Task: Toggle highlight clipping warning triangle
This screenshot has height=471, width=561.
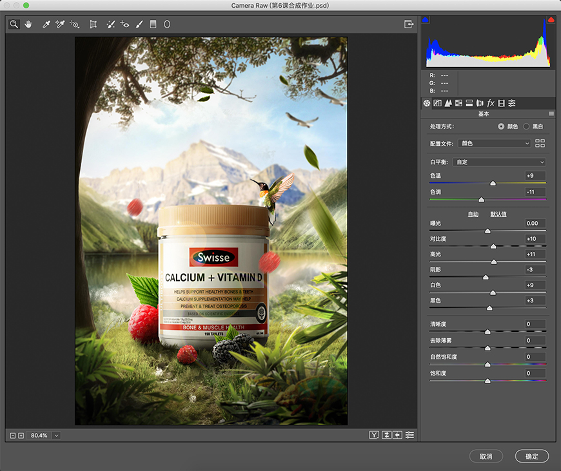Action: [x=551, y=20]
